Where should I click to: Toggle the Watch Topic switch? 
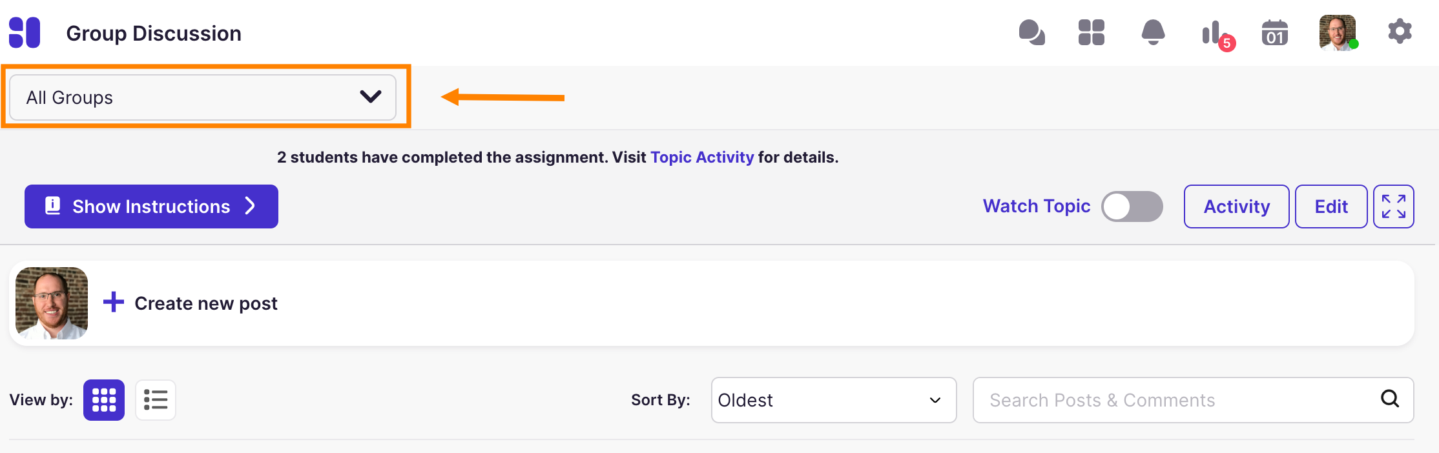coord(1132,206)
